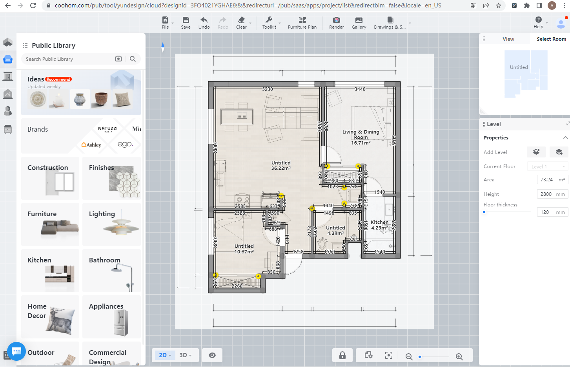570x367 pixels.
Task: Click the Save icon in toolbar
Action: (x=186, y=20)
